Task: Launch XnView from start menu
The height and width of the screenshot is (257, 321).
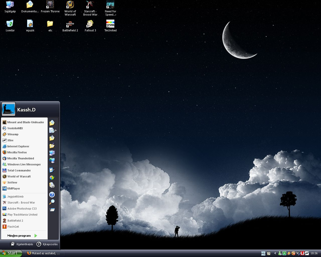Action: tap(24, 182)
